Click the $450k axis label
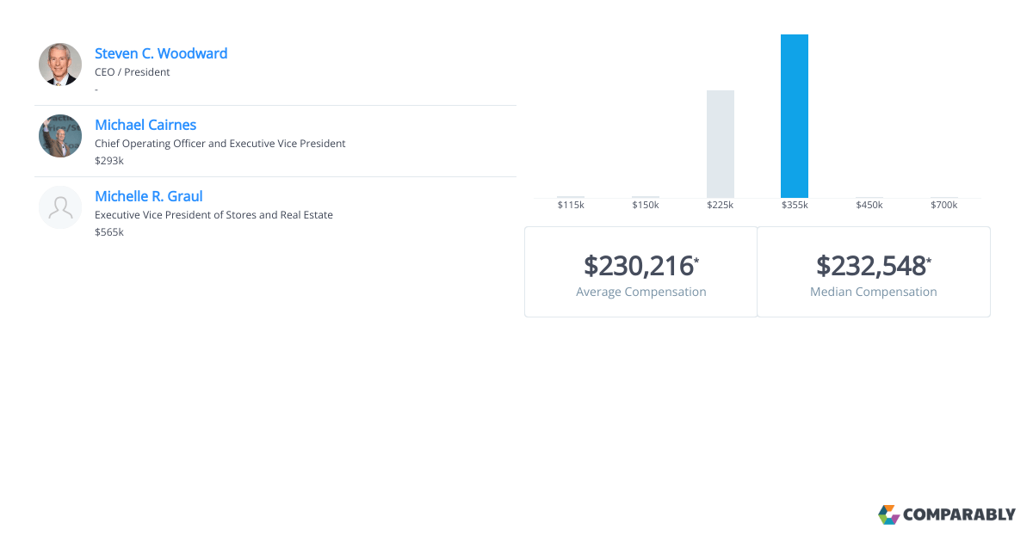Viewport: 1033px width, 542px height. [x=869, y=205]
